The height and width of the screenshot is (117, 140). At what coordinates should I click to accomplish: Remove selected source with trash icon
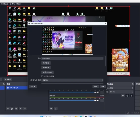click(x=12, y=109)
